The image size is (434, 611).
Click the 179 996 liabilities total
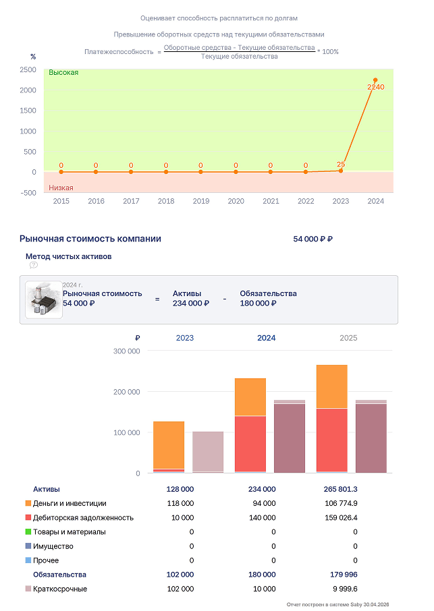[344, 575]
